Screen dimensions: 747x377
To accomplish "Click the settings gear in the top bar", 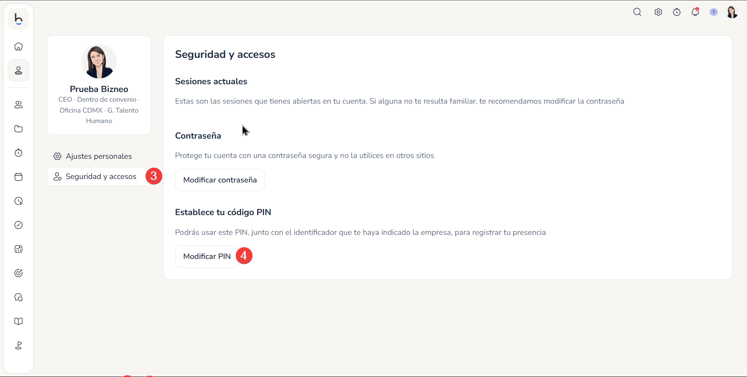I will [658, 12].
